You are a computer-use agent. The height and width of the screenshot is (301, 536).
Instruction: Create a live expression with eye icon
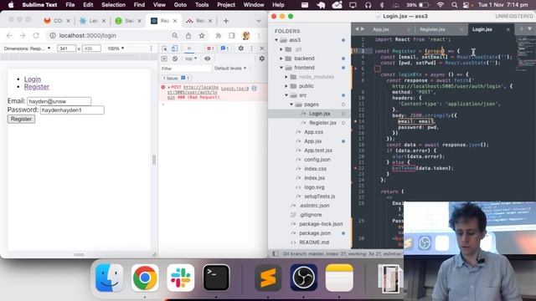coord(207,59)
